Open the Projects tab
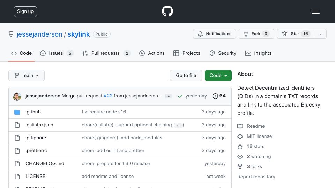This screenshot has width=335, height=188. 187,53
